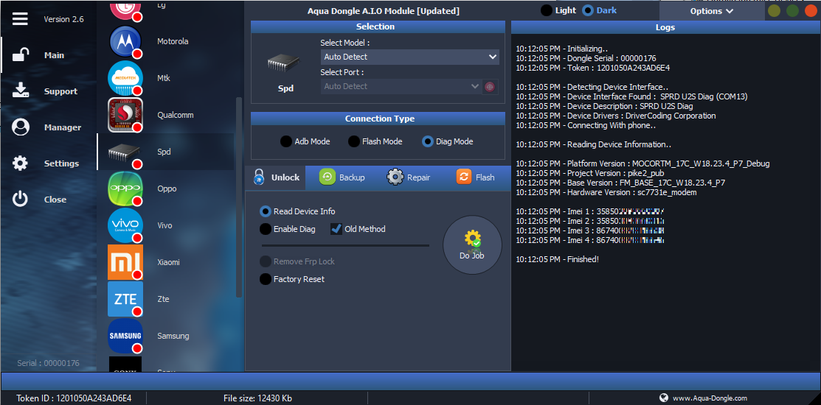Switch to Light theme
821x405 pixels.
click(558, 10)
